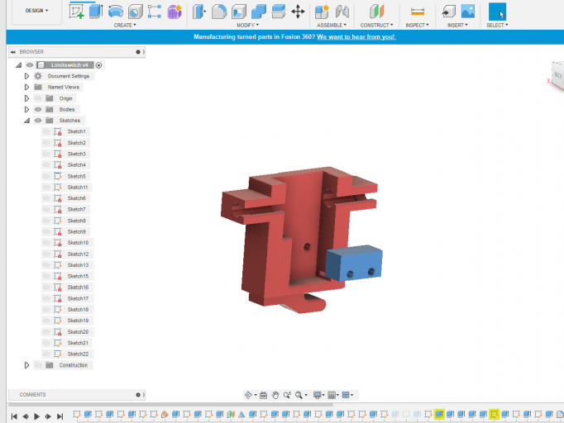Select the Move/Copy tool icon
This screenshot has width=564, height=423.
click(298, 12)
